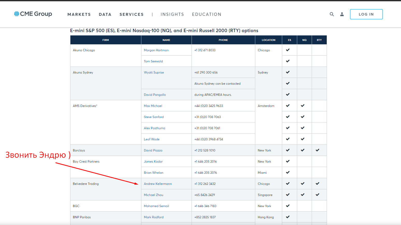The width and height of the screenshot is (401, 225).
Task: Open Andrew Kellermann contact link
Action: pyautogui.click(x=158, y=184)
